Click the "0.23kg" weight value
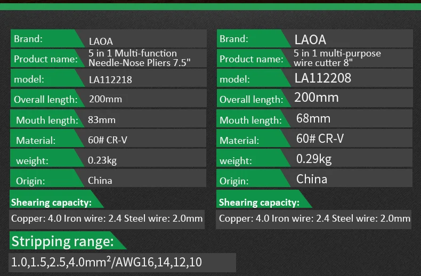This screenshot has height=276, width=421. 102,160
